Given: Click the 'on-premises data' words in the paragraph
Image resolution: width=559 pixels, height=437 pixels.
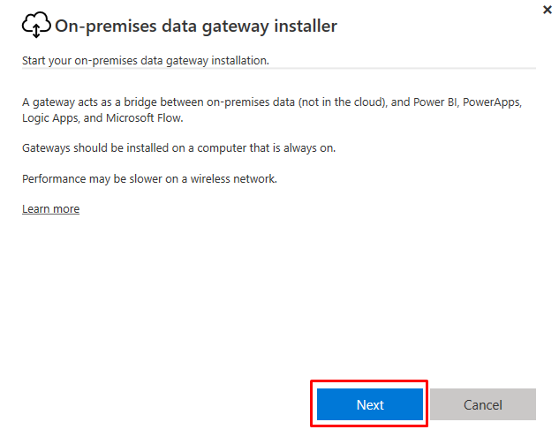Looking at the screenshot, I should pyautogui.click(x=251, y=102).
